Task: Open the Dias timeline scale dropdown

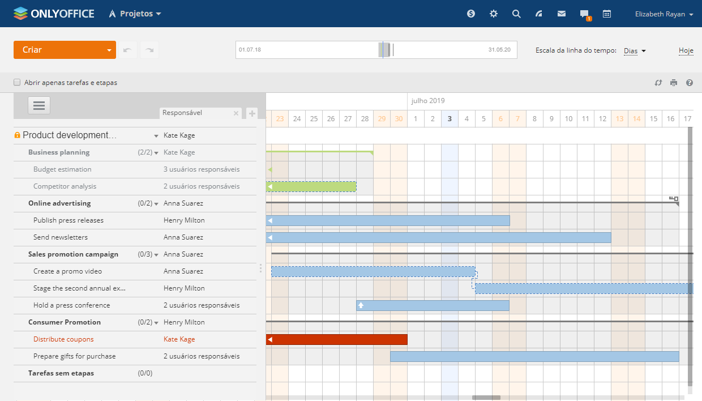Action: 635,51
